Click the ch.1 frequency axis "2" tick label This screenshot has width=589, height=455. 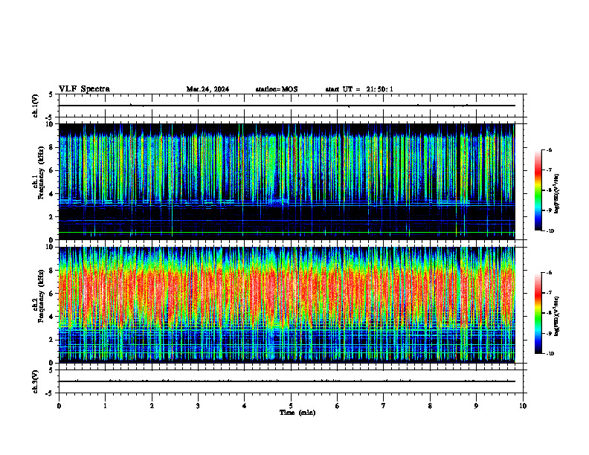(x=52, y=217)
